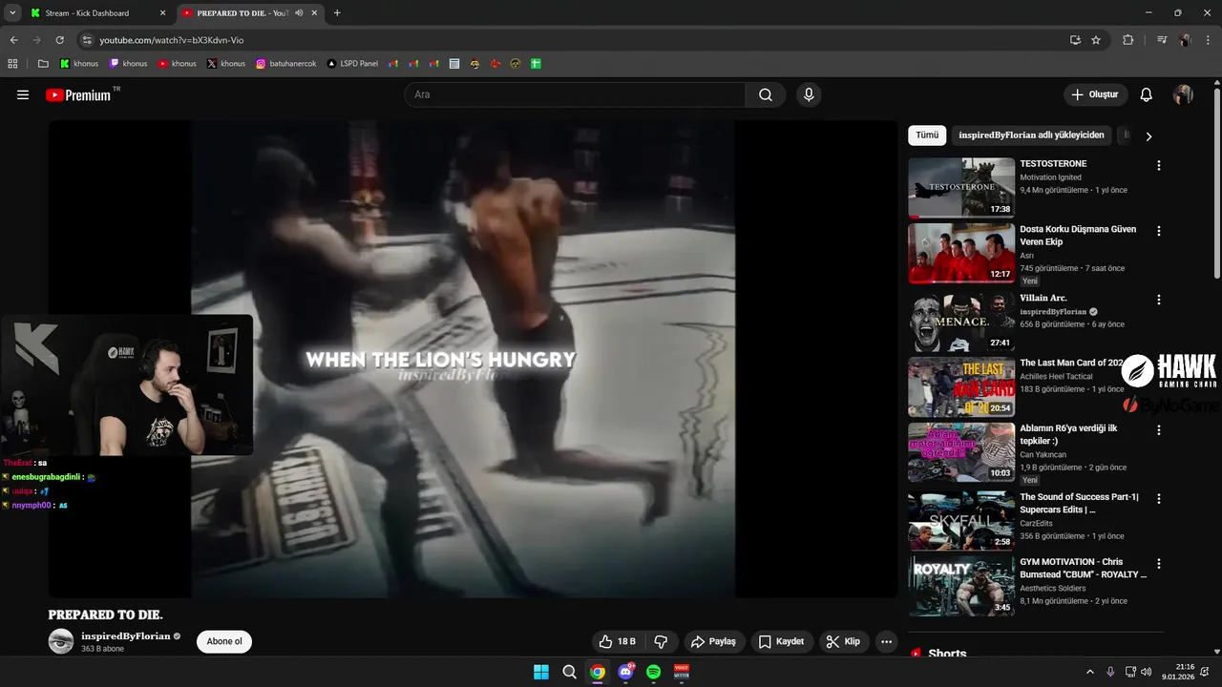The image size is (1222, 687).
Task: Open Discord from taskbar
Action: tap(625, 672)
